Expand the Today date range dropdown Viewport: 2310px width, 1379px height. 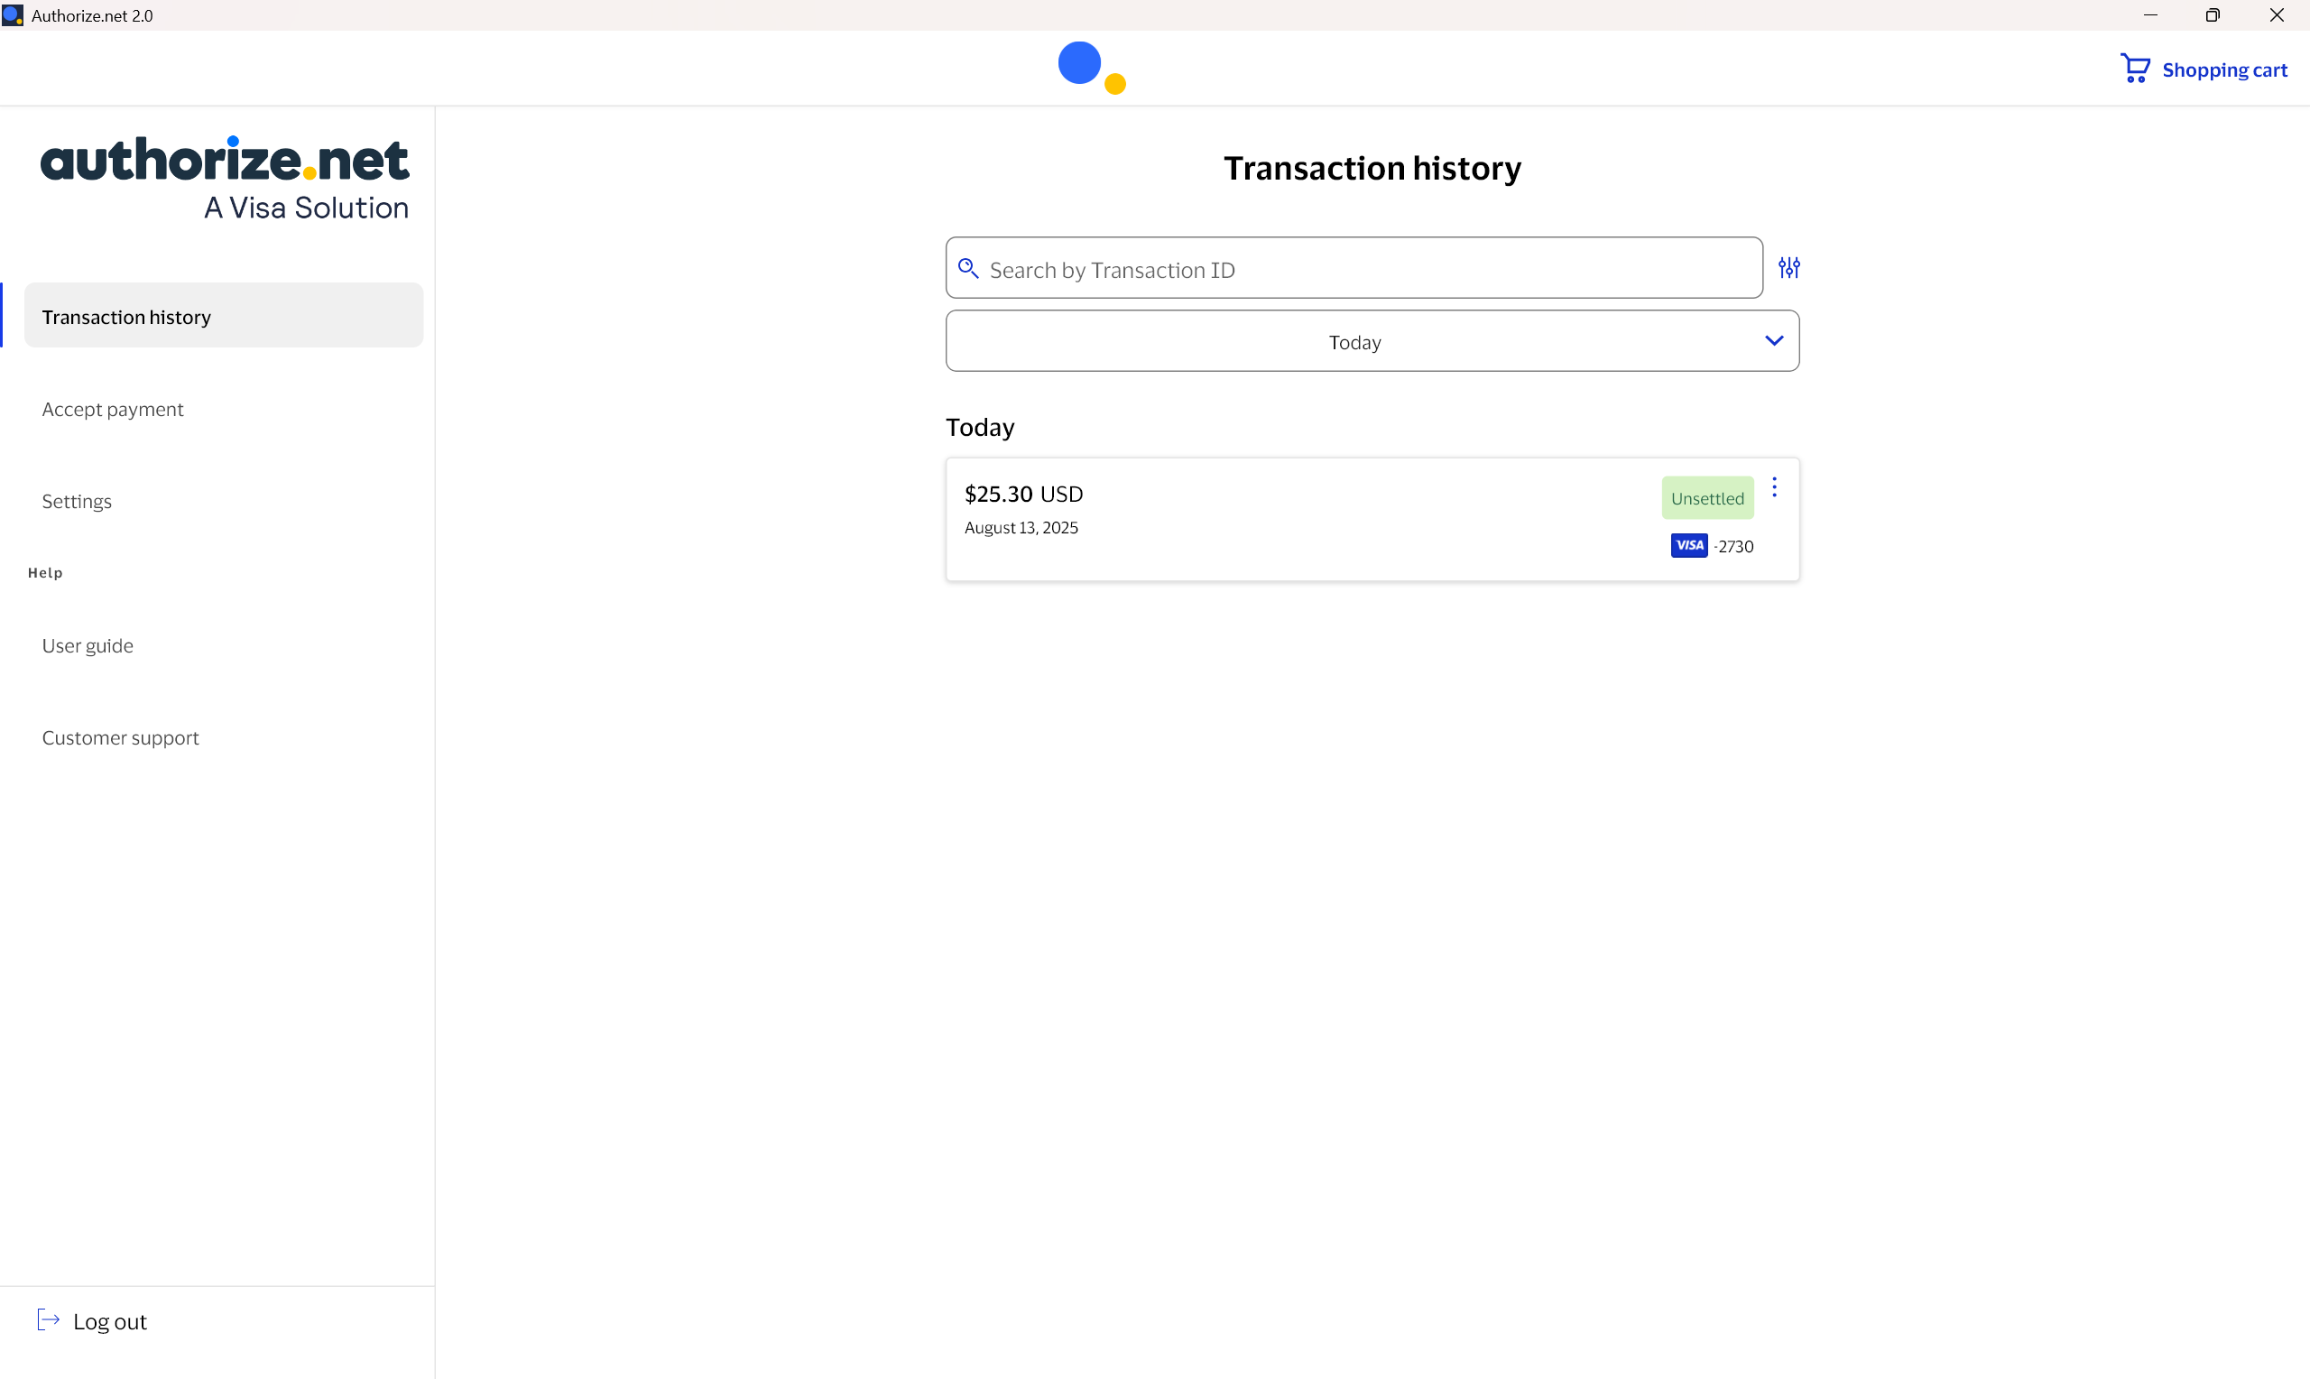pos(1372,341)
